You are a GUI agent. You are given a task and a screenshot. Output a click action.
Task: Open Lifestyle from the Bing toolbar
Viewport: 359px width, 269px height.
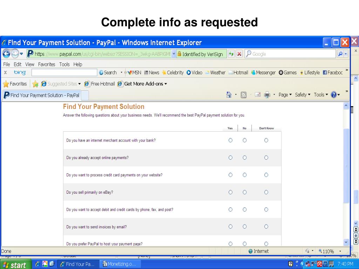coord(310,73)
